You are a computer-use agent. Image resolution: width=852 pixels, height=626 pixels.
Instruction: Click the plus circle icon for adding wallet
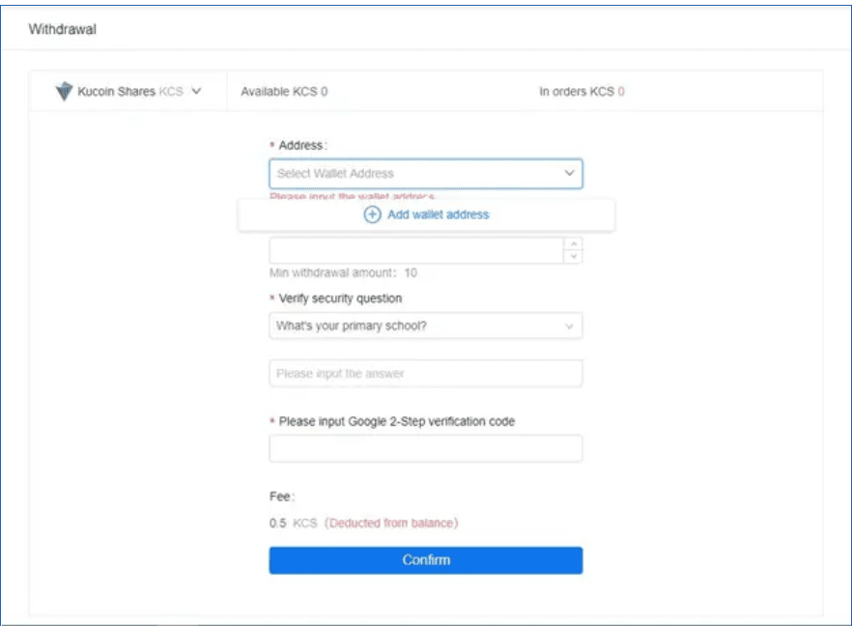click(372, 214)
